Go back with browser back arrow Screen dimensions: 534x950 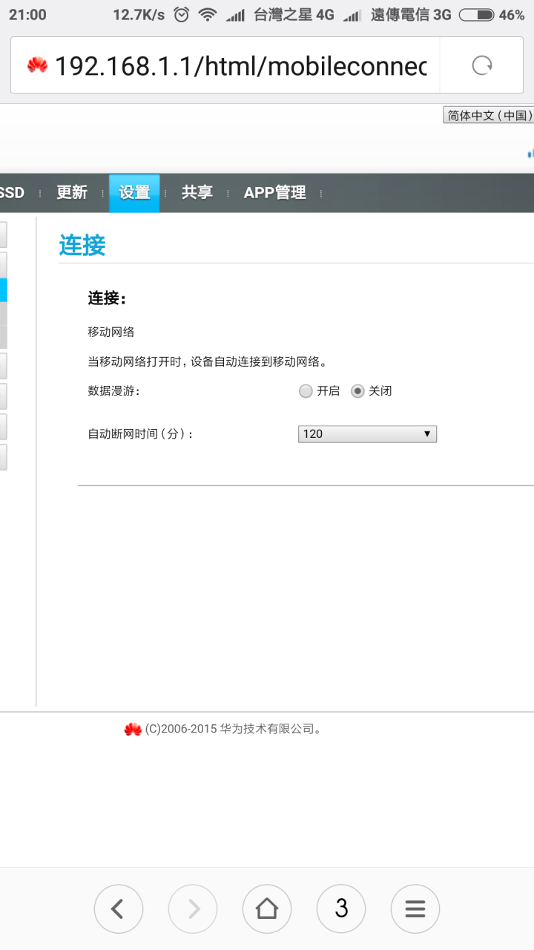pyautogui.click(x=119, y=908)
